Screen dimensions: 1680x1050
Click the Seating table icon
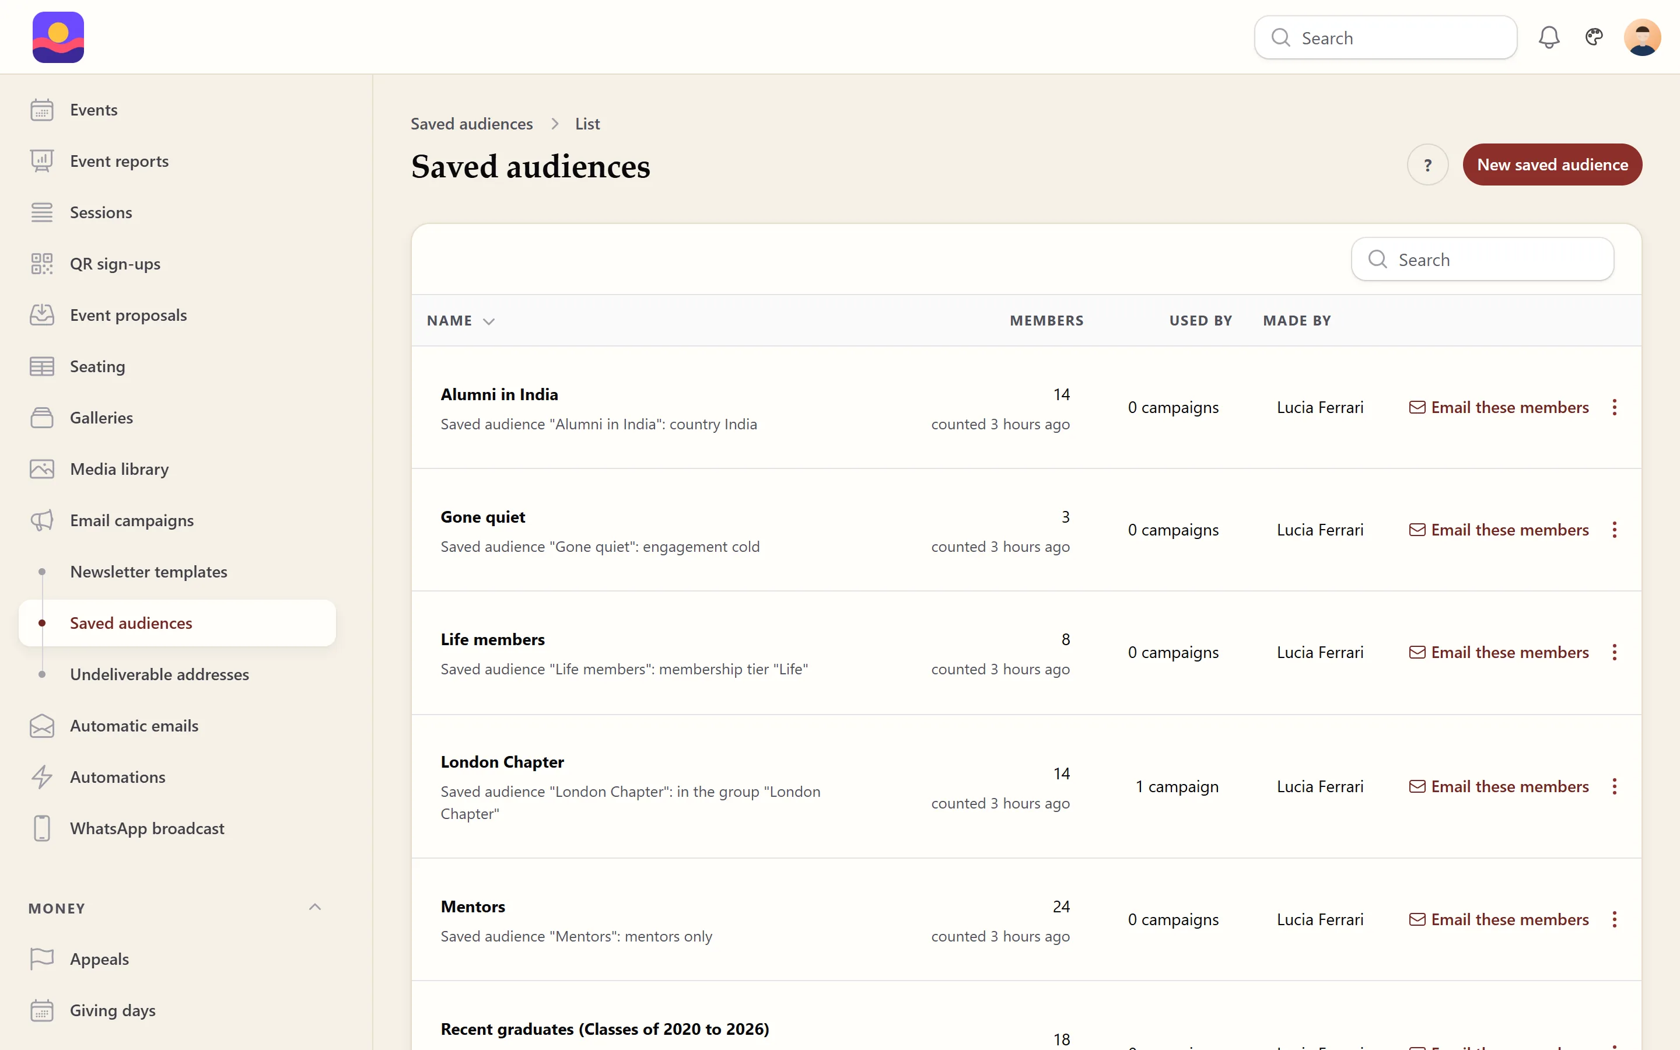(41, 367)
